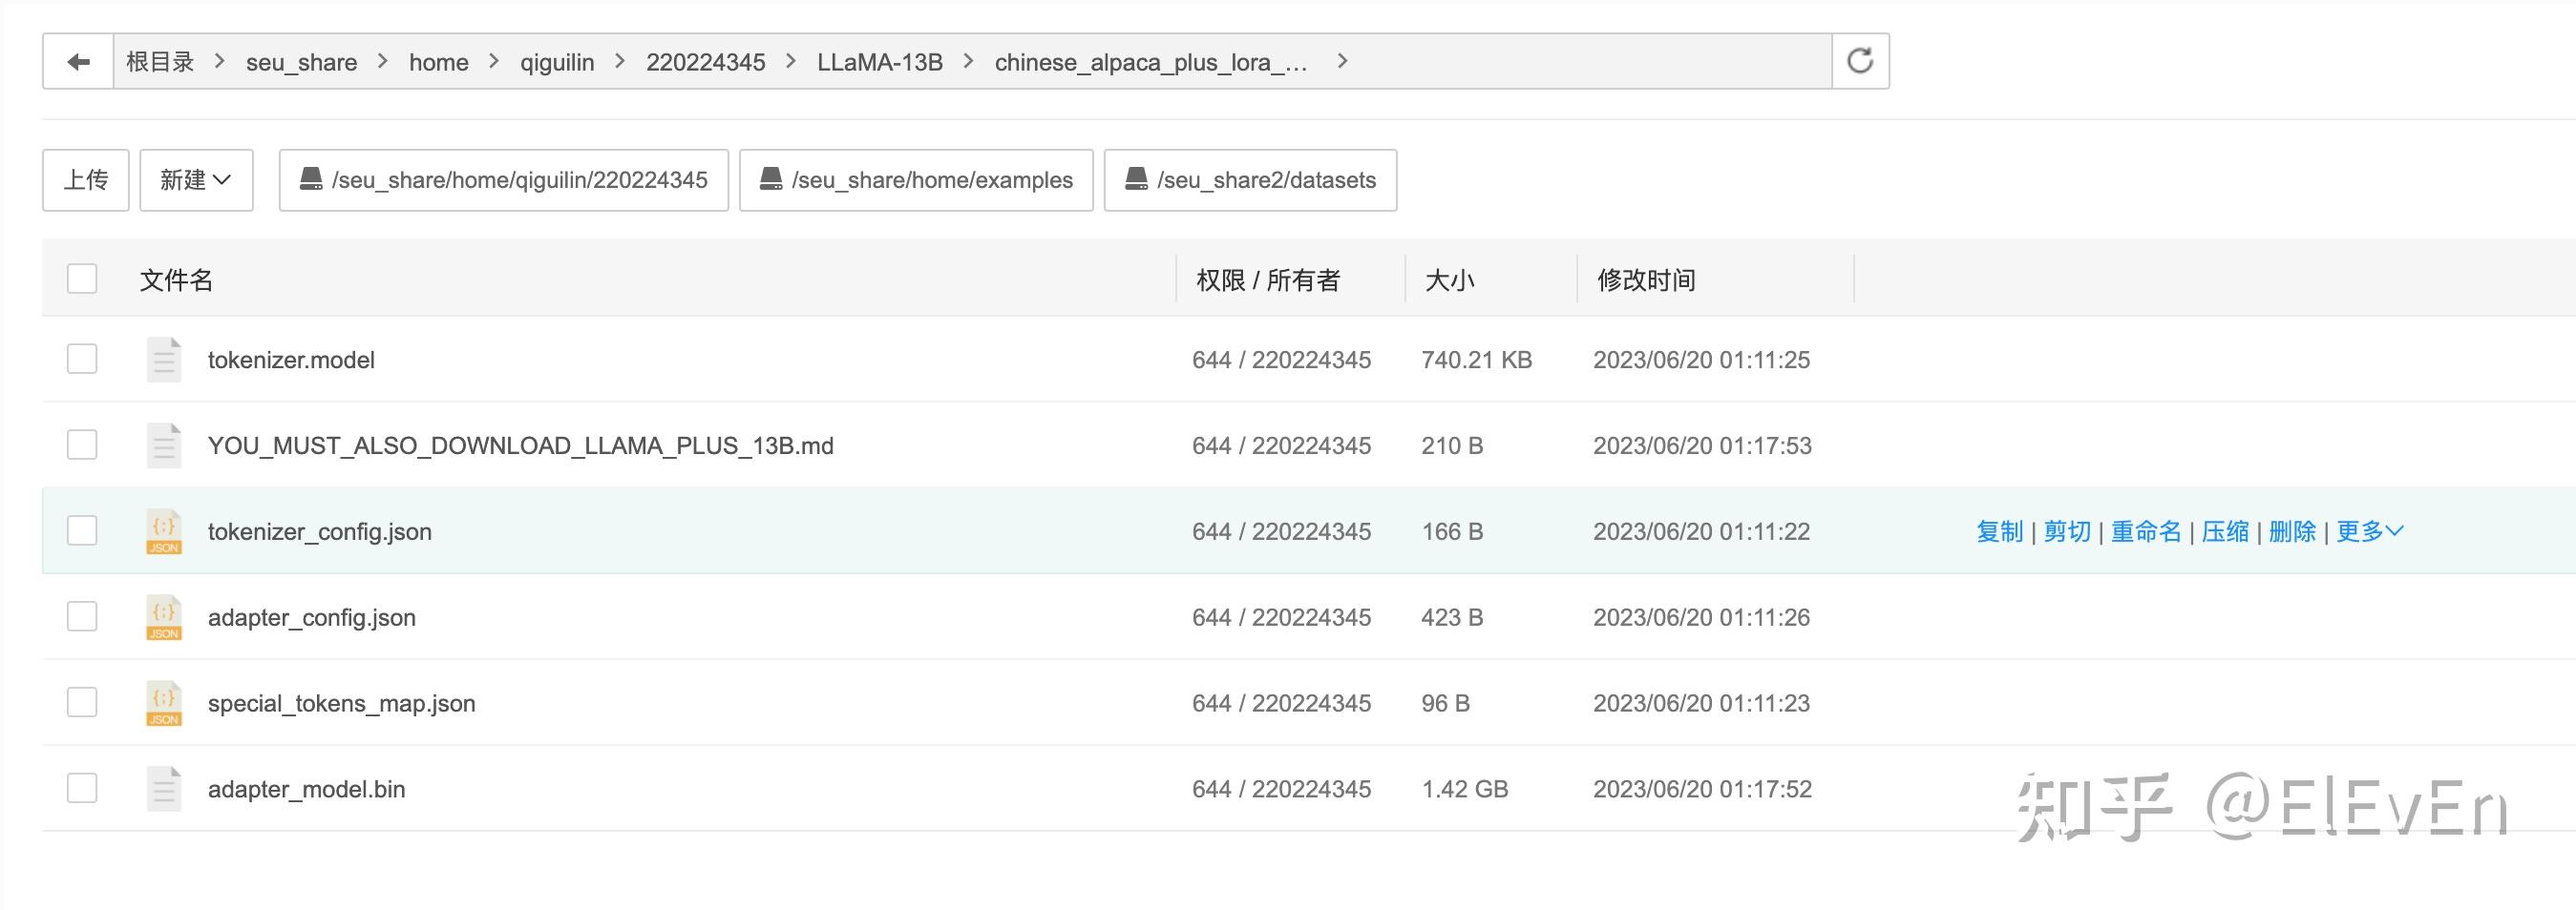Click the JSON icon of tokenizer_config.json
2576x910 pixels.
pos(163,531)
